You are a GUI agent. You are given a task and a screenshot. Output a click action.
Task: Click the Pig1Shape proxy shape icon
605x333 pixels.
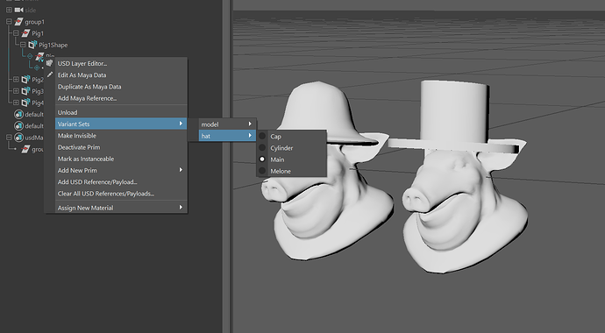coord(32,45)
